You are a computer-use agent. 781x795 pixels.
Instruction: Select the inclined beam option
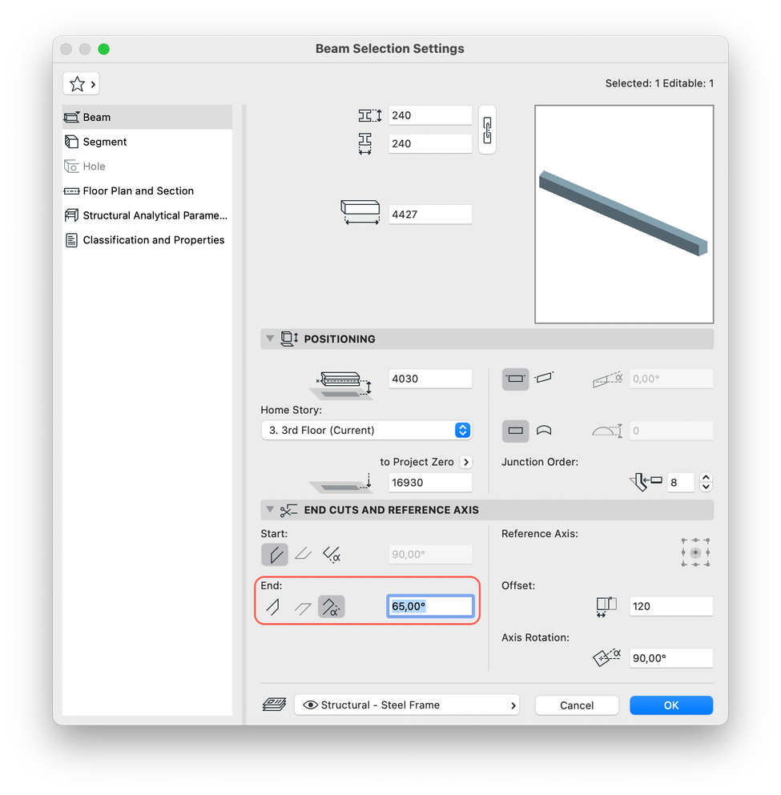544,378
